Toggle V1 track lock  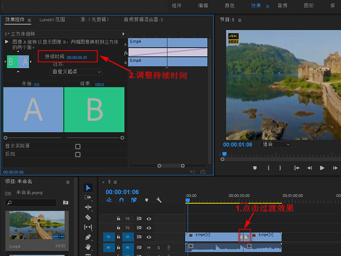(118, 237)
